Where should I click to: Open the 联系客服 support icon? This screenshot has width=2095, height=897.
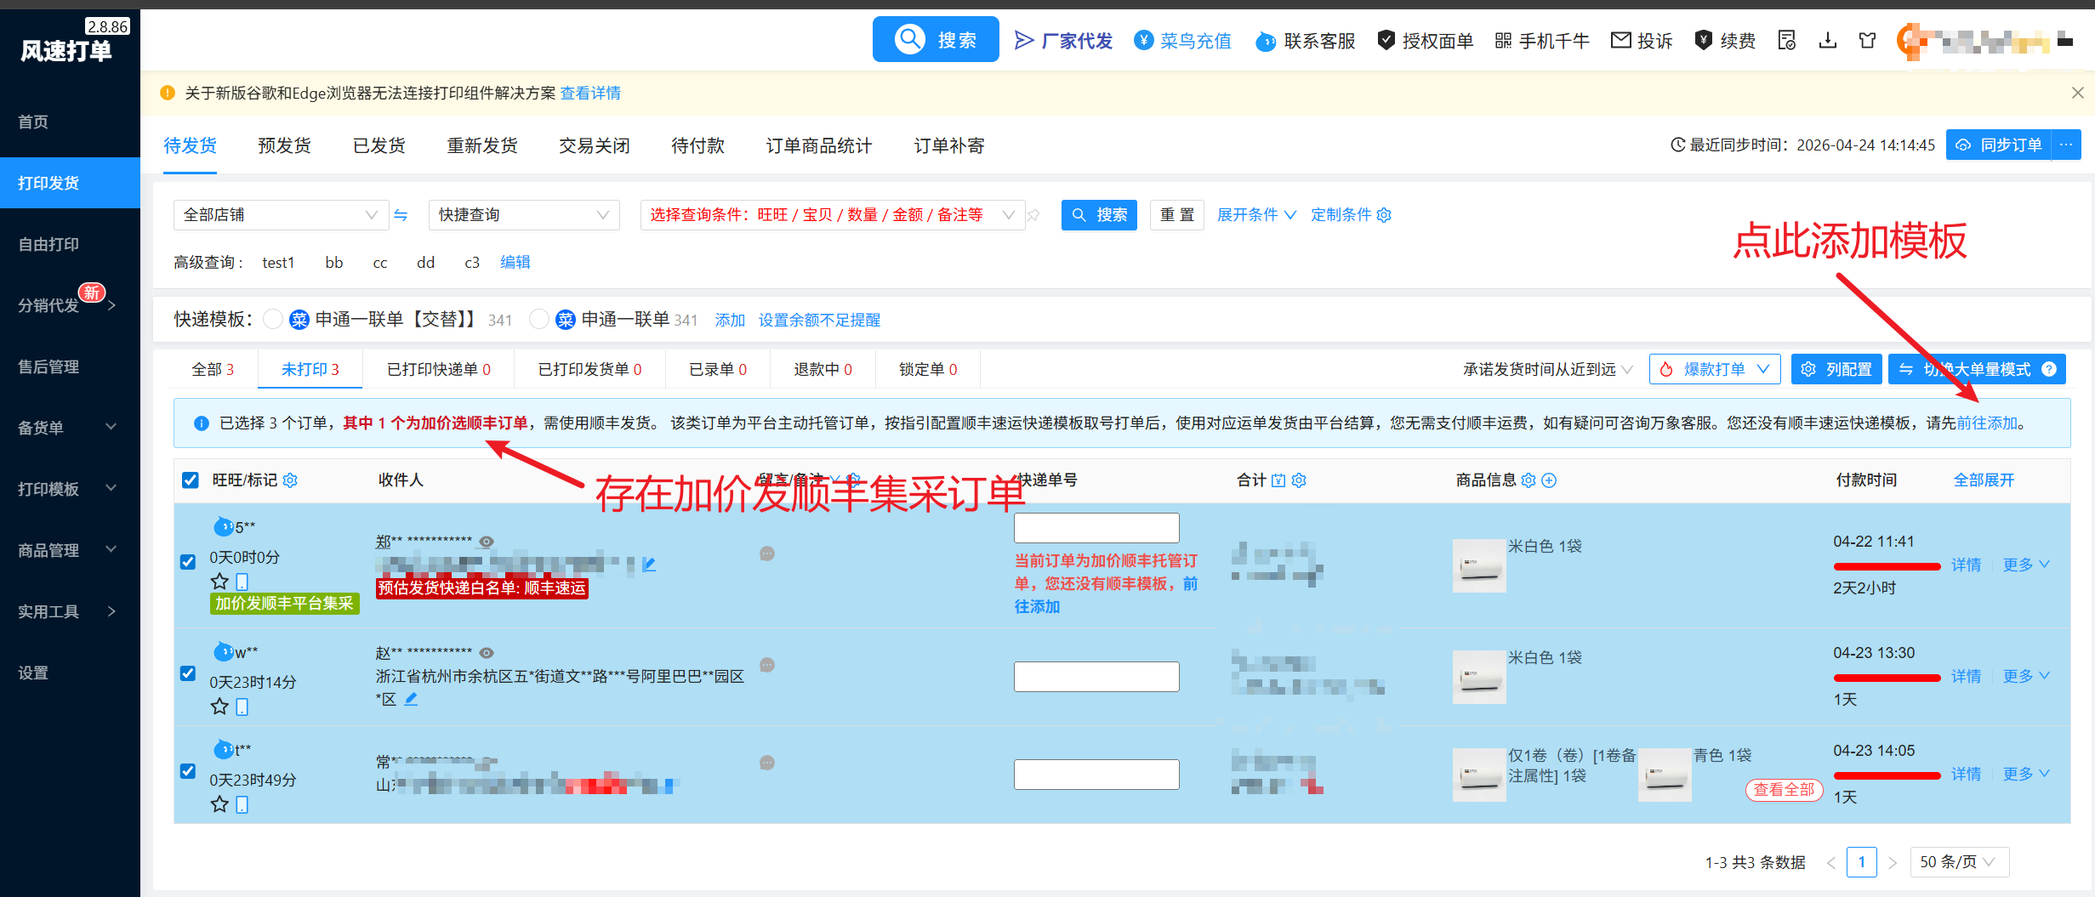[1266, 41]
